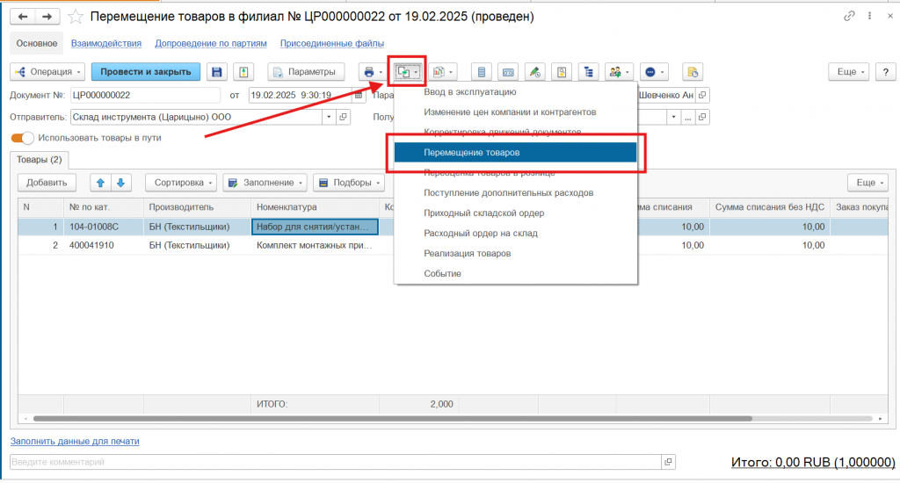Toggle 'Использовать товары в пути' switch

(23, 138)
